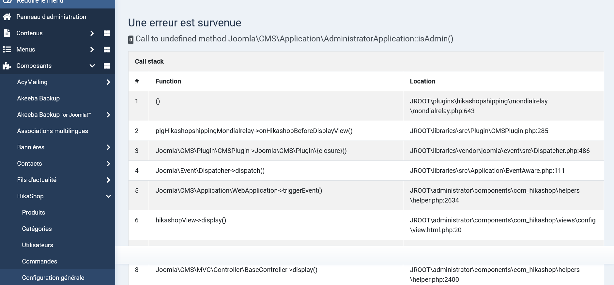This screenshot has height=285, width=614.
Task: Click the Composants puzzle piece icon
Action: (x=7, y=66)
